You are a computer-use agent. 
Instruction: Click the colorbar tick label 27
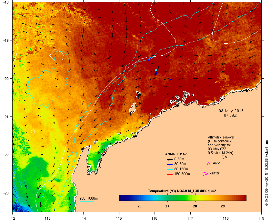point(167,206)
